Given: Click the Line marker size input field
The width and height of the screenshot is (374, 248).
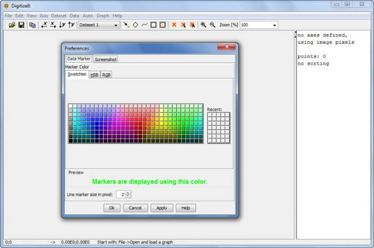Looking at the screenshot, I should pos(121,195).
